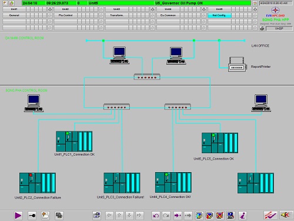
Task: Expand the Unit5 down-arrow button
Action: pos(255,9)
